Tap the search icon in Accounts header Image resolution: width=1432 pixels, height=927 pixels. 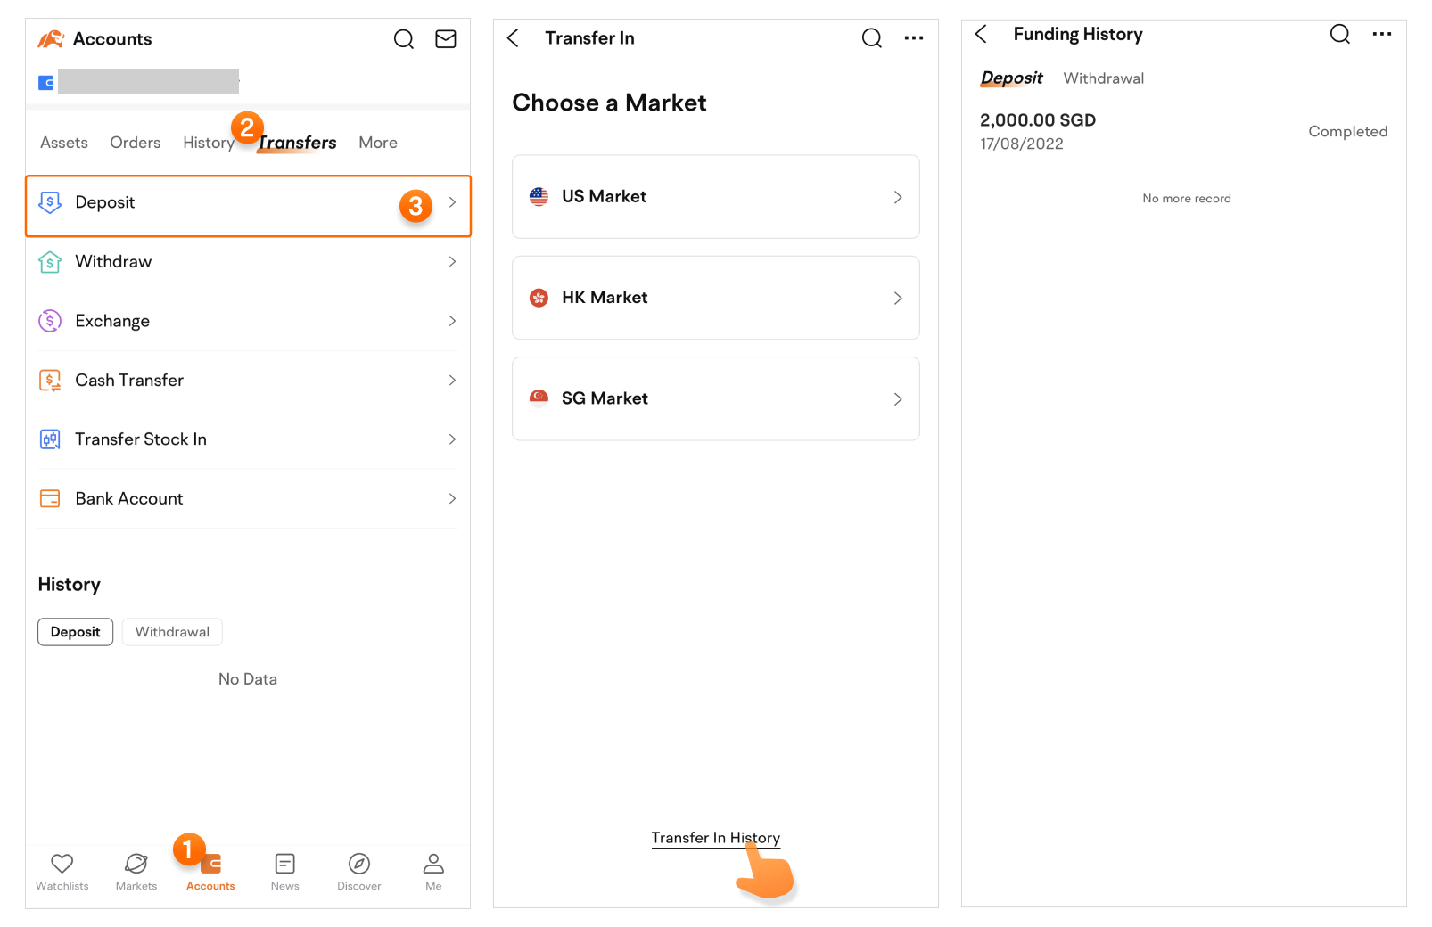pyautogui.click(x=404, y=39)
